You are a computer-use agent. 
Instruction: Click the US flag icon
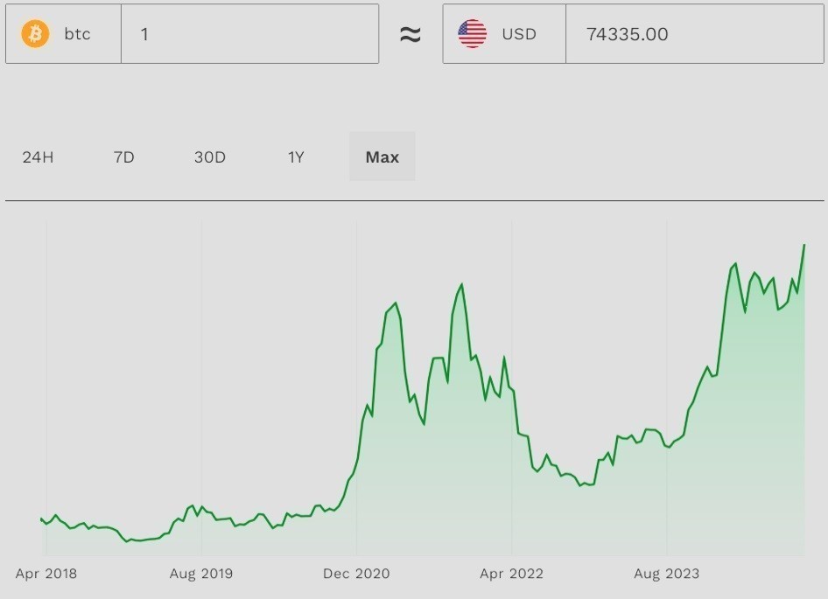pyautogui.click(x=473, y=34)
